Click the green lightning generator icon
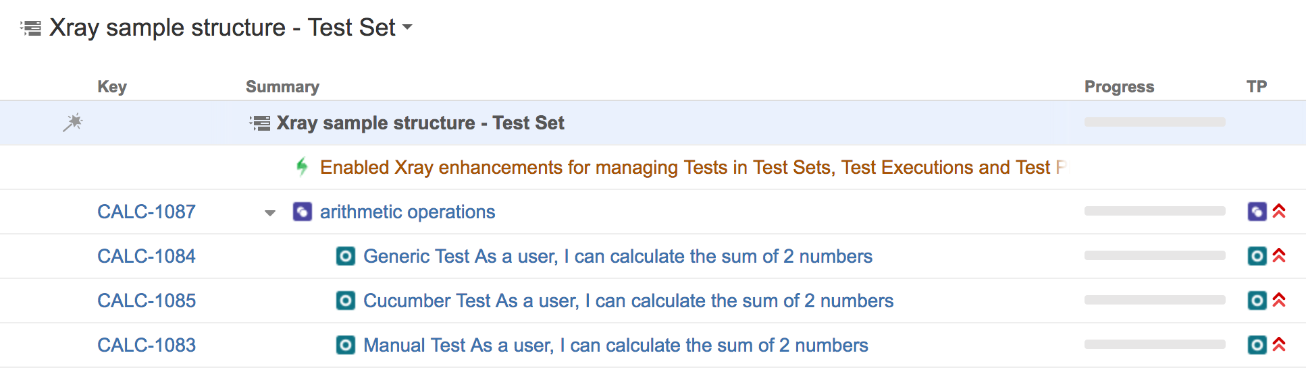This screenshot has height=380, width=1306. coord(303,166)
